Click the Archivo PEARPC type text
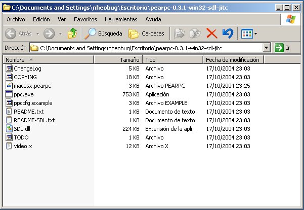Image resolution: width=304 pixels, height=210 pixels. coord(165,86)
